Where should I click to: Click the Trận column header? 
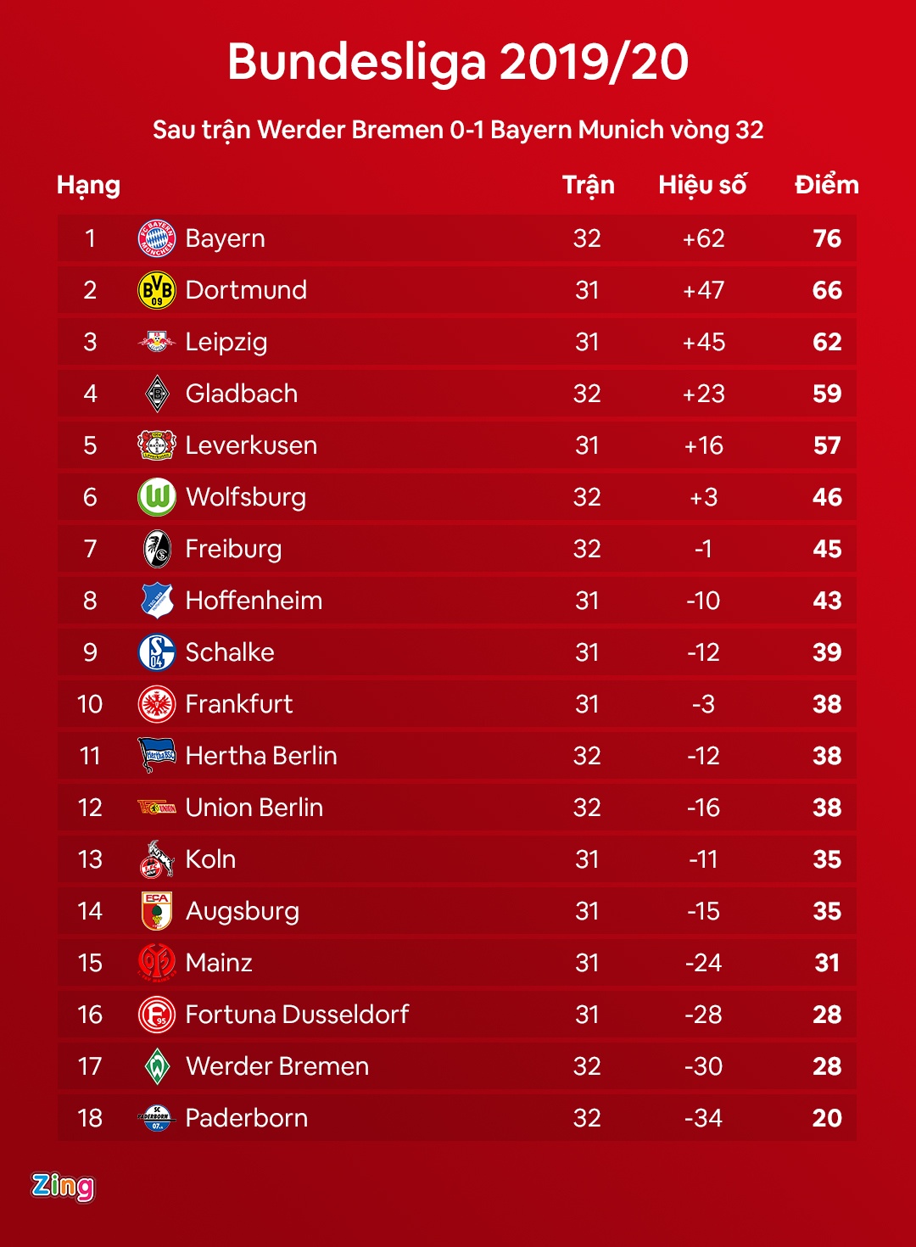(x=588, y=185)
